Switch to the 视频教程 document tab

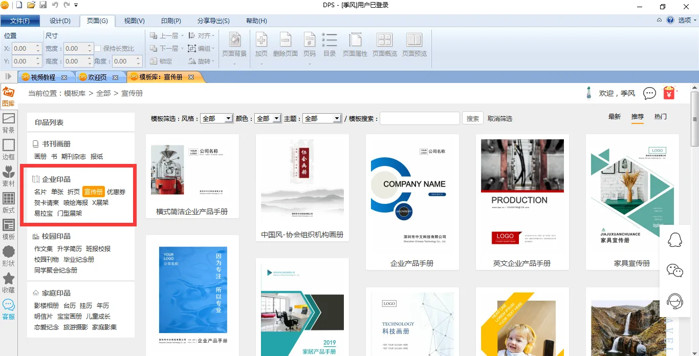43,77
